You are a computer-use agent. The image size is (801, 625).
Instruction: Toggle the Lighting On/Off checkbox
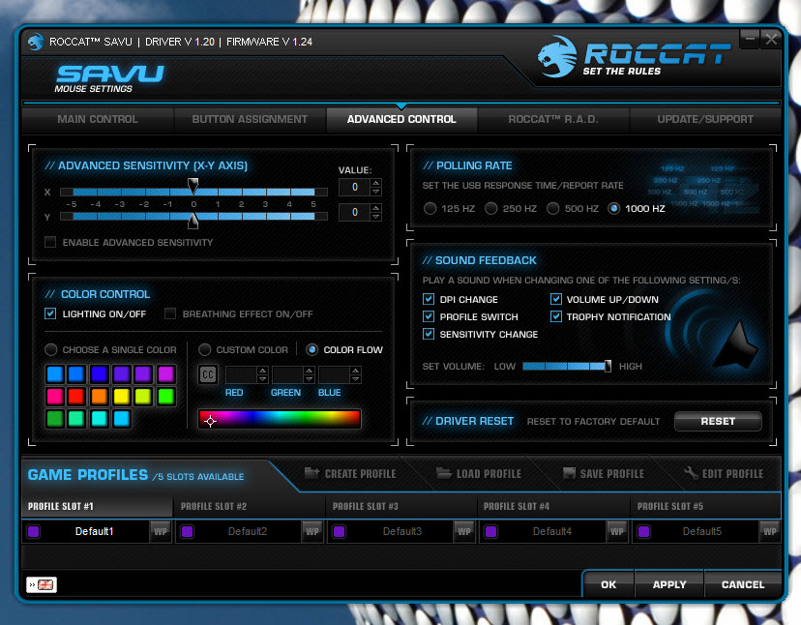tap(50, 313)
